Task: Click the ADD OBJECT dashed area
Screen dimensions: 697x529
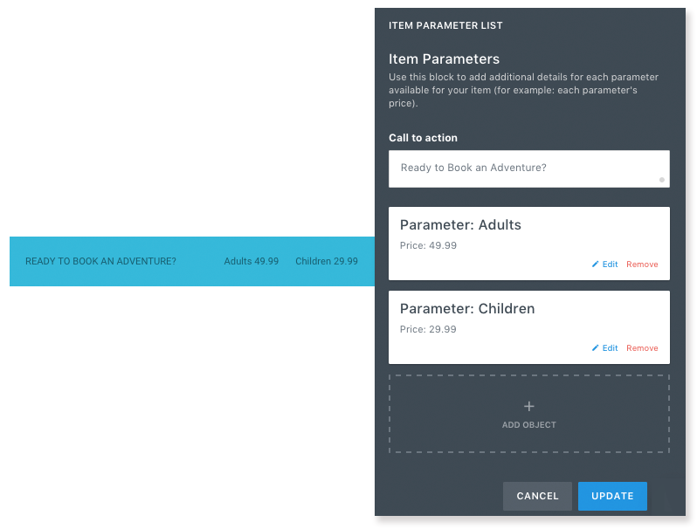Action: click(529, 414)
